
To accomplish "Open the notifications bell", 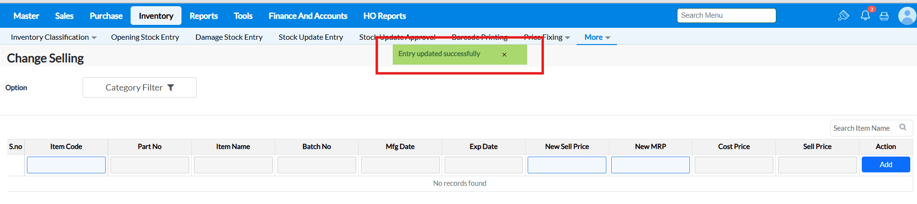I will coord(865,15).
